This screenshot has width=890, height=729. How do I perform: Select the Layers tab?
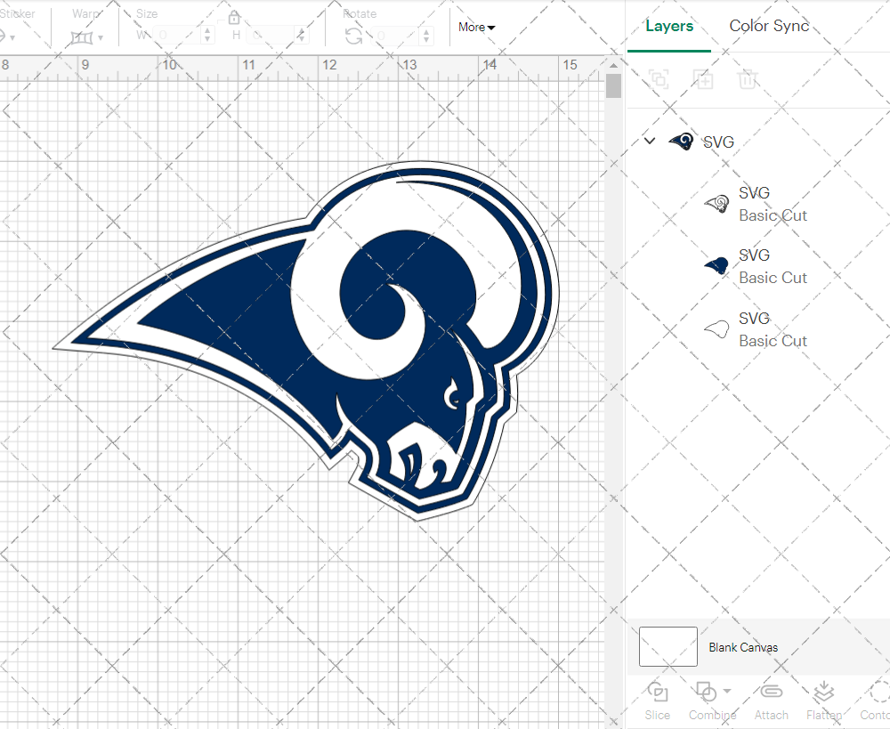click(669, 26)
